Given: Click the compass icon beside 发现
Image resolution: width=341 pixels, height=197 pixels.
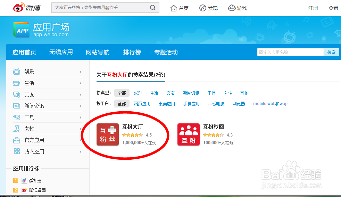Looking at the screenshot, I should pos(203,8).
